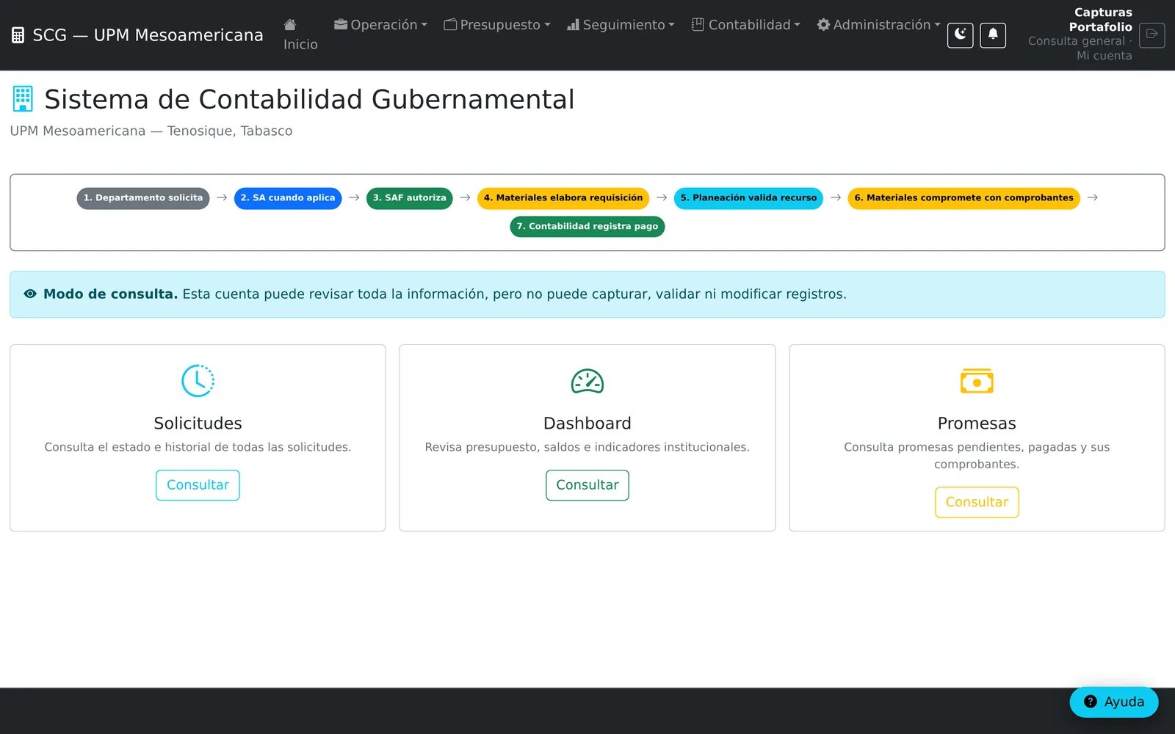Click the SCG calculator logo icon
Image resolution: width=1175 pixels, height=734 pixels.
[x=18, y=35]
